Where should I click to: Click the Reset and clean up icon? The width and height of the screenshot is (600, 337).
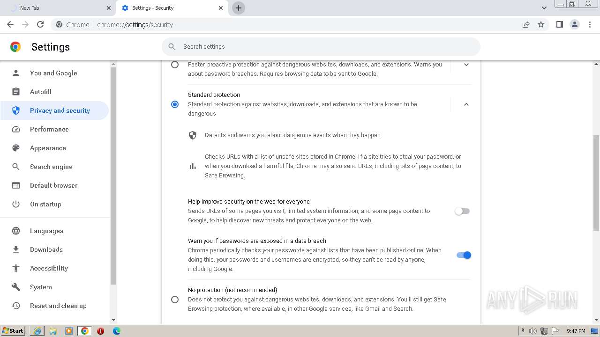[x=16, y=306]
